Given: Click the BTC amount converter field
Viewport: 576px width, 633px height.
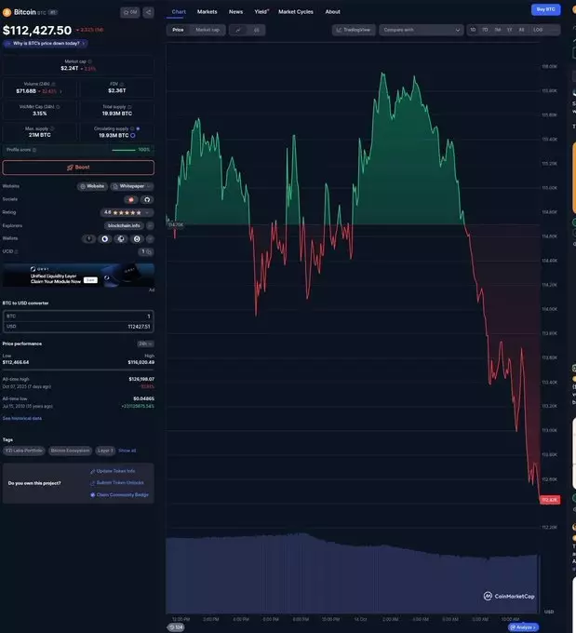Looking at the screenshot, I should [78, 316].
